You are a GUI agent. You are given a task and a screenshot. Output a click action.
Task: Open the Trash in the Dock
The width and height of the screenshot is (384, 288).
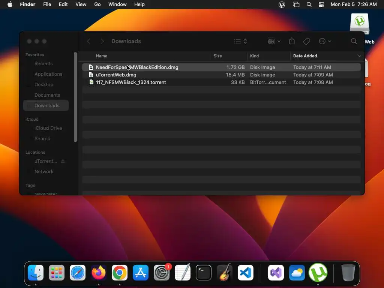(x=348, y=273)
